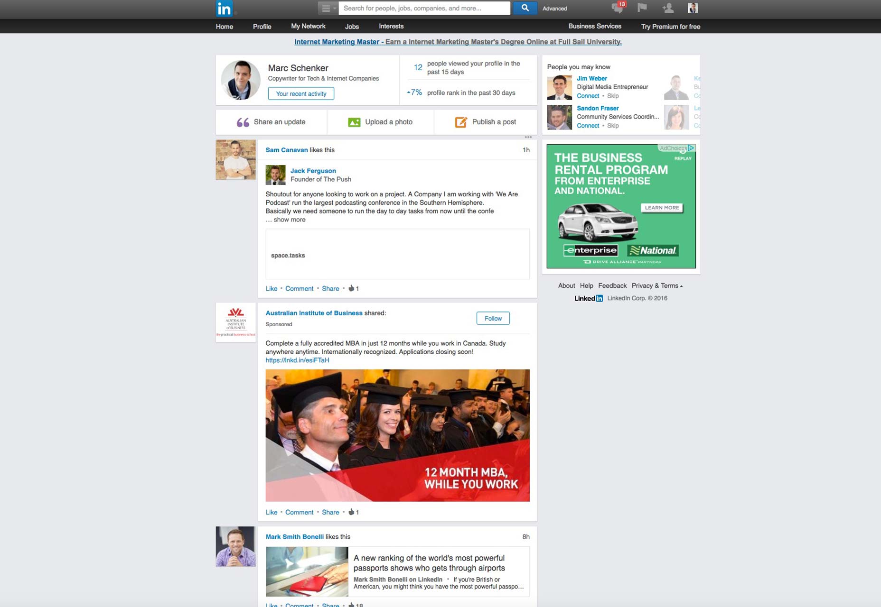
Task: Share the sponsored MBA post
Action: 330,512
